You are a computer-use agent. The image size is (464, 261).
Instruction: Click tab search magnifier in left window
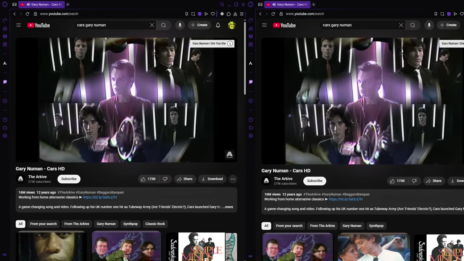[x=222, y=4]
